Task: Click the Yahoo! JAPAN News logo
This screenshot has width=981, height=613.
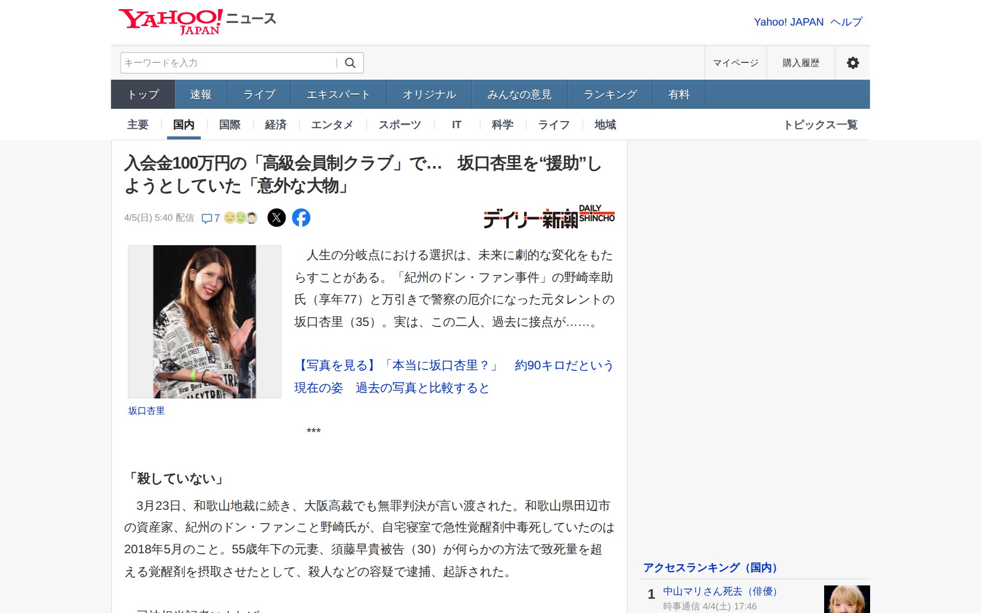Action: coord(197,19)
